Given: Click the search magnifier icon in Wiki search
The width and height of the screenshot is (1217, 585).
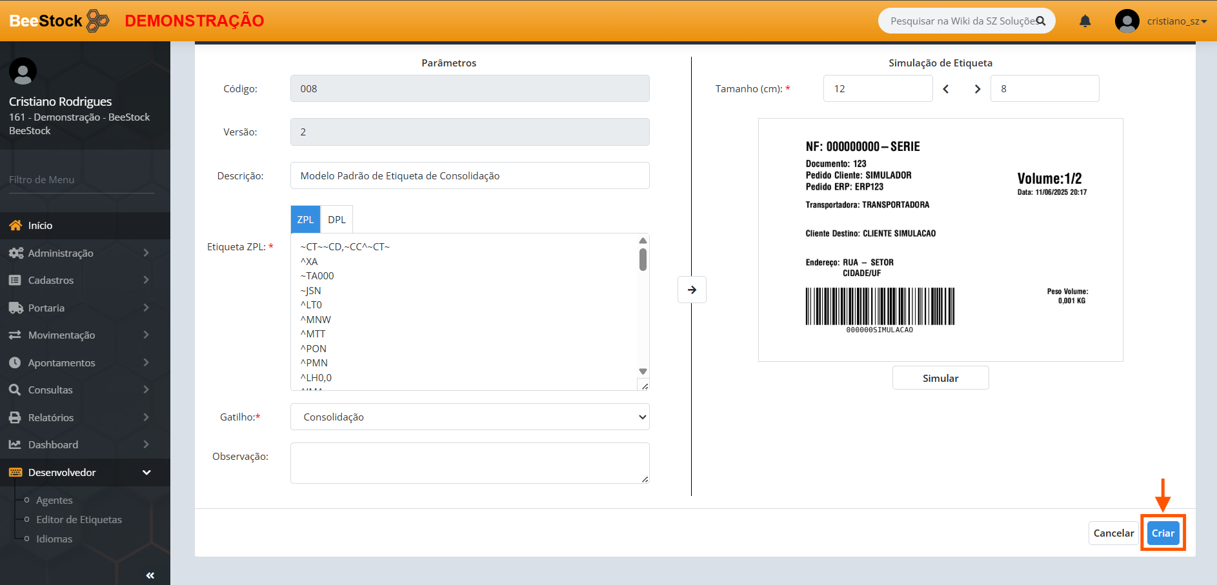Looking at the screenshot, I should pyautogui.click(x=1040, y=21).
